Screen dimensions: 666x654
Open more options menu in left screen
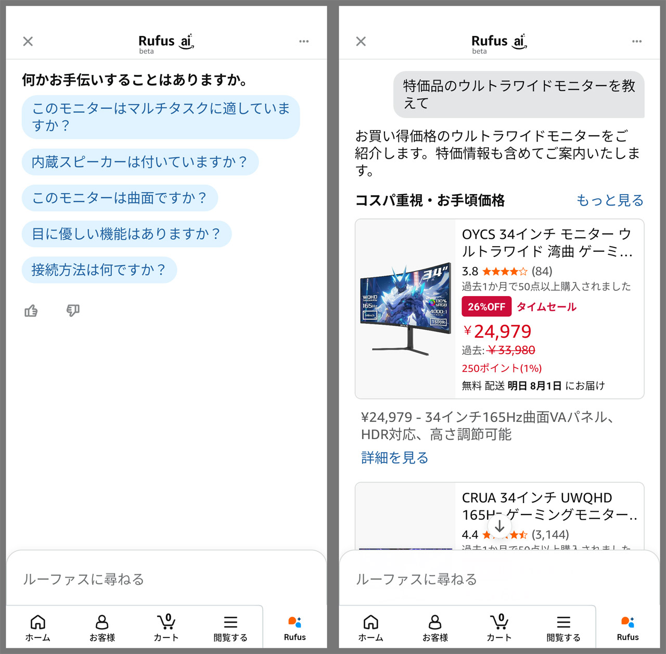tap(304, 41)
